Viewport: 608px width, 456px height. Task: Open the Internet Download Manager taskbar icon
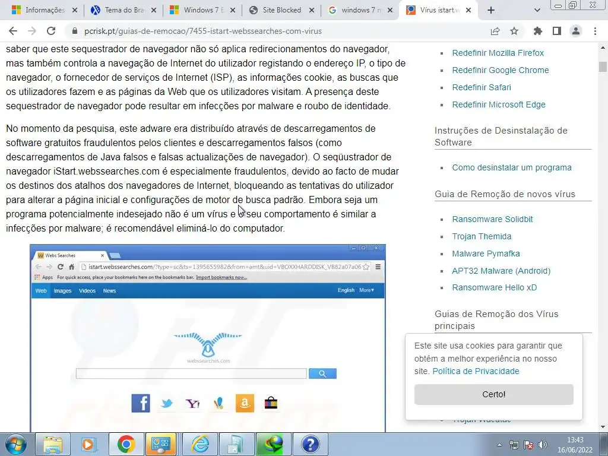(x=273, y=444)
